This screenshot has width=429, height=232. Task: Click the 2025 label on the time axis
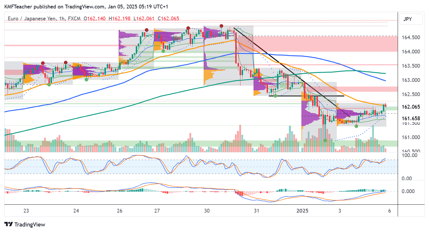(x=303, y=211)
